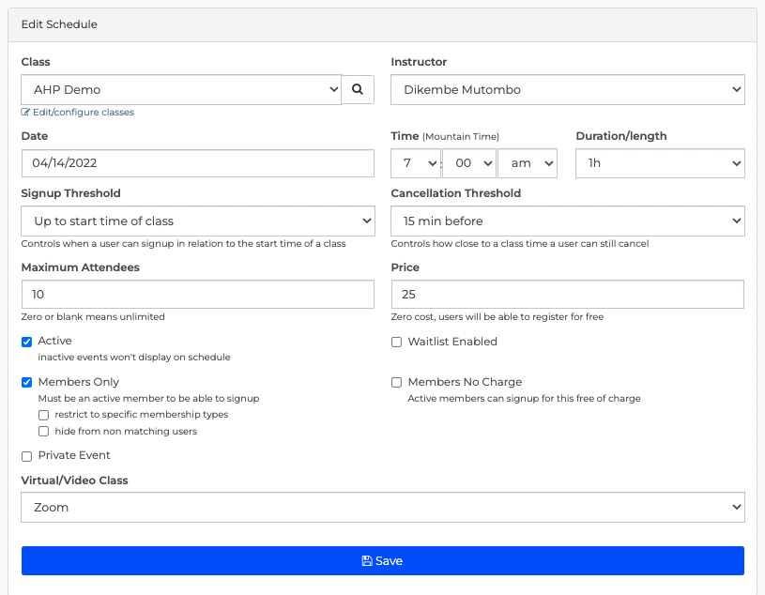
Task: Open the am/pm dropdown
Action: (528, 163)
